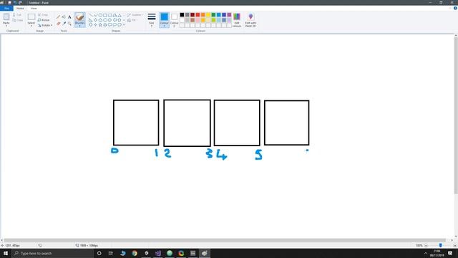Click the zoom slider thumb

(x=441, y=245)
